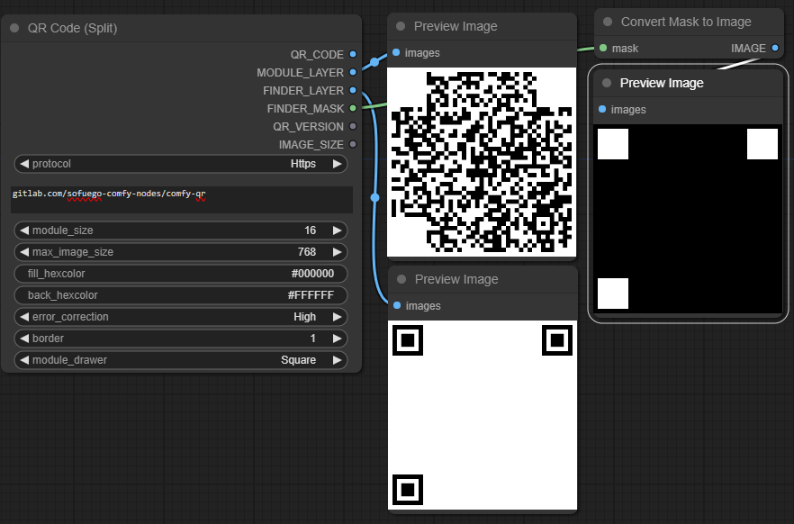Click the MODULE_LAYER output socket

point(353,72)
